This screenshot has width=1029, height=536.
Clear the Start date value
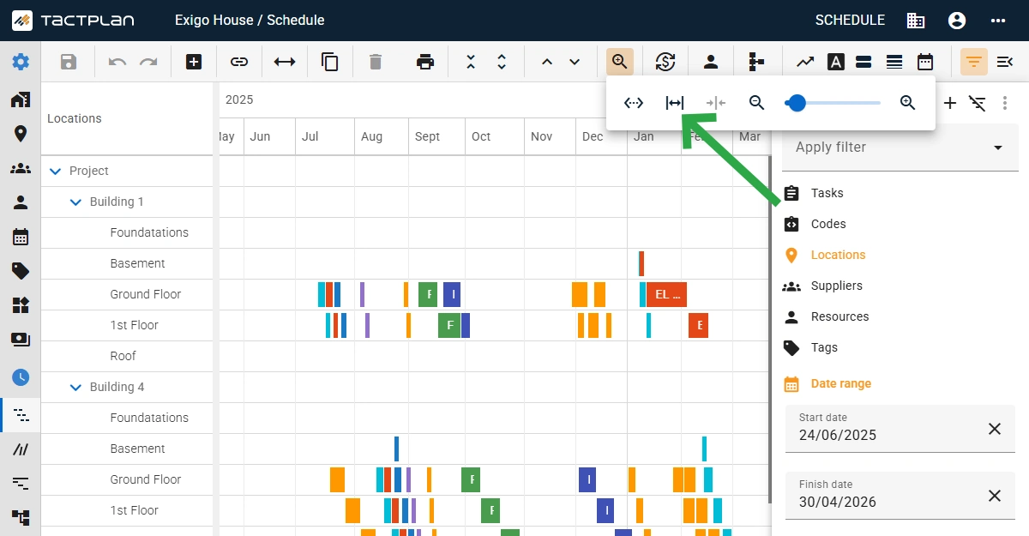[995, 429]
